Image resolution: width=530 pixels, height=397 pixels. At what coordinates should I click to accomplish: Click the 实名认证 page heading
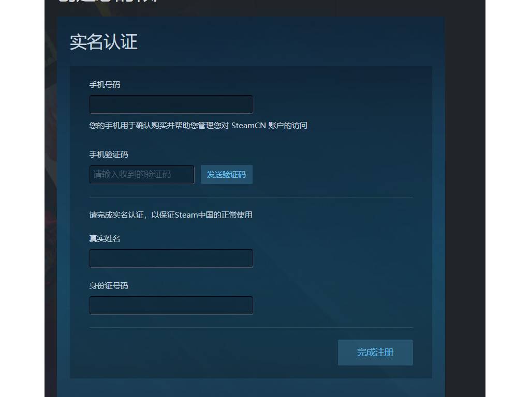pos(104,42)
